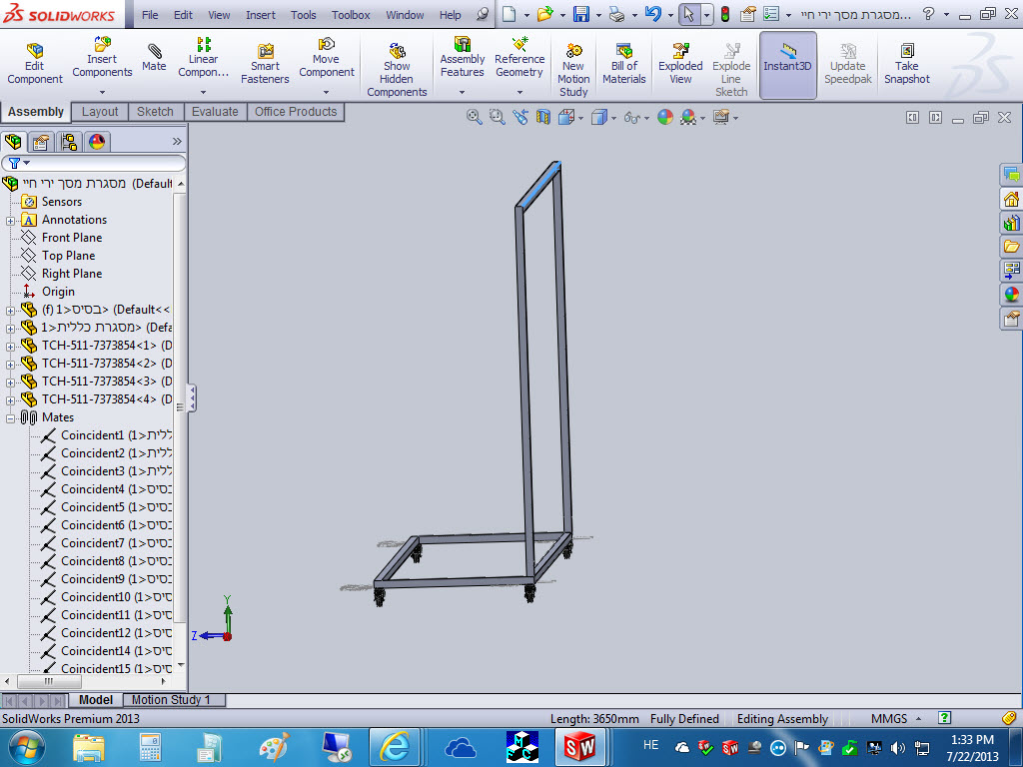Click the Section View icon

tap(542, 117)
